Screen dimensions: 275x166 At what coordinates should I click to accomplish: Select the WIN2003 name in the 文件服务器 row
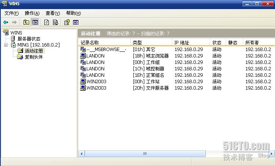pos(97,88)
